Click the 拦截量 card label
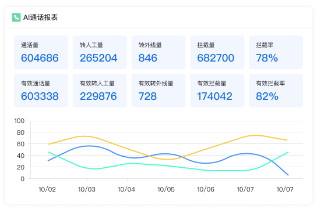Screen dimensions: 317x209 (206, 45)
